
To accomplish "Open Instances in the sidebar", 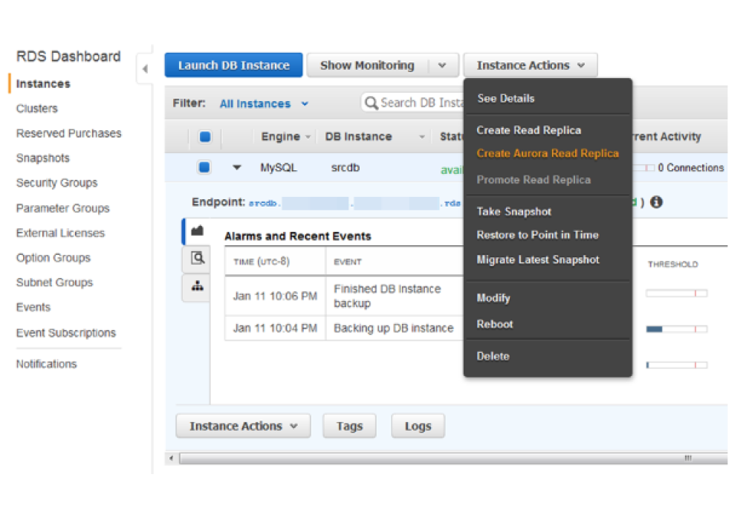I will tap(43, 84).
